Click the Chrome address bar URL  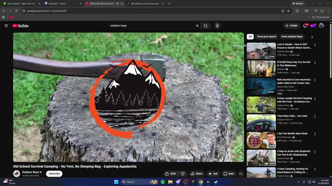coord(47,11)
